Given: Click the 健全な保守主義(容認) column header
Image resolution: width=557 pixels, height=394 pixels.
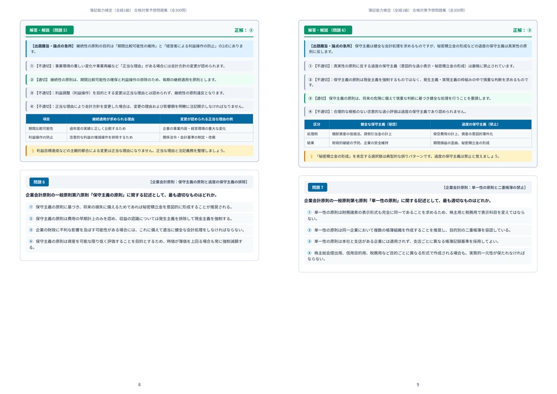Looking at the screenshot, I should tap(379, 124).
